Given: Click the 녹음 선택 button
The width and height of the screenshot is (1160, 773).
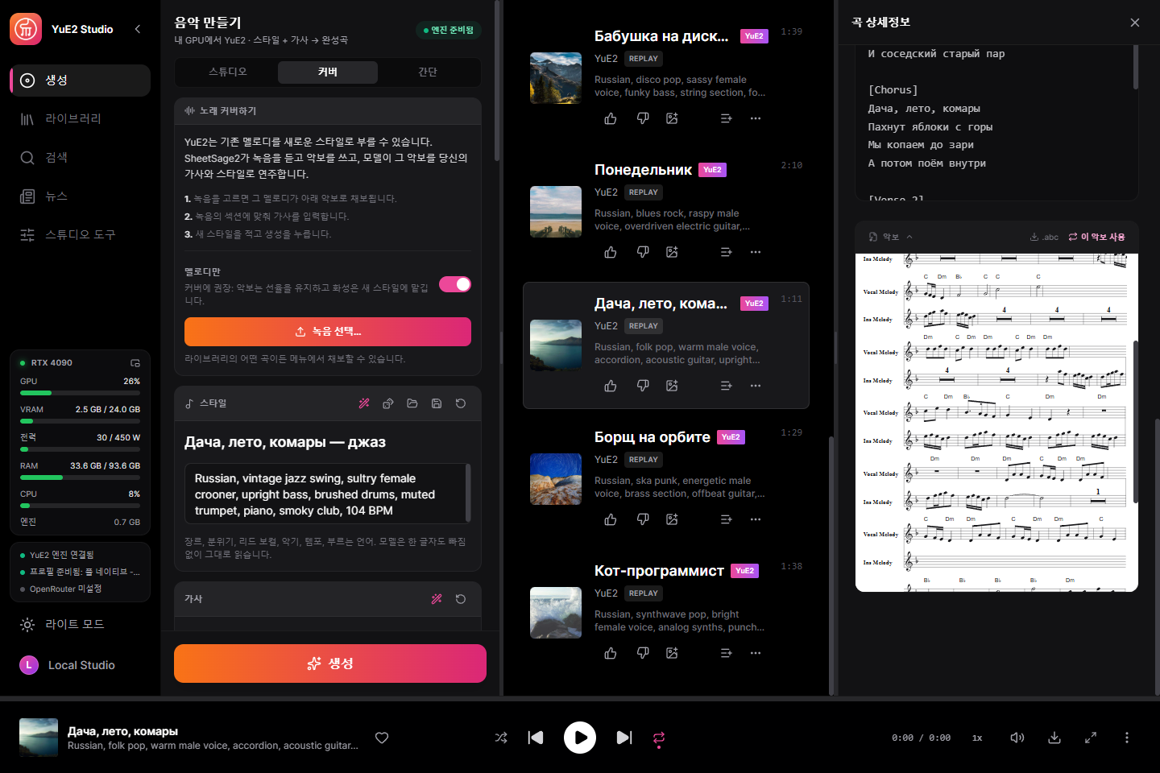Looking at the screenshot, I should click(x=328, y=332).
